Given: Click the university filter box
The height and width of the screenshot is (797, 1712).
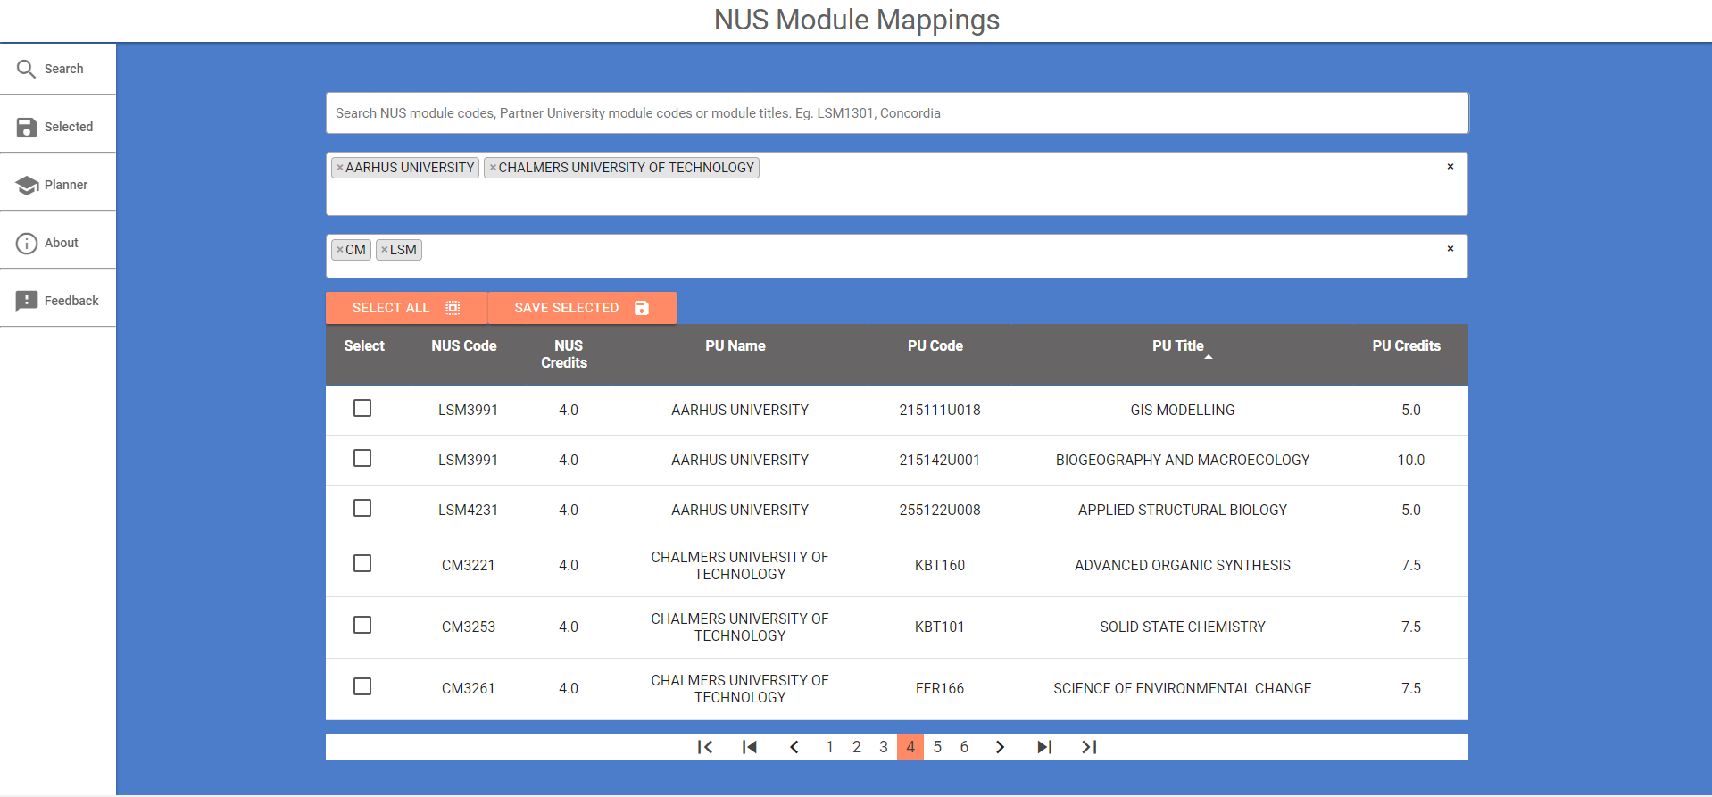Looking at the screenshot, I should pos(897,184).
